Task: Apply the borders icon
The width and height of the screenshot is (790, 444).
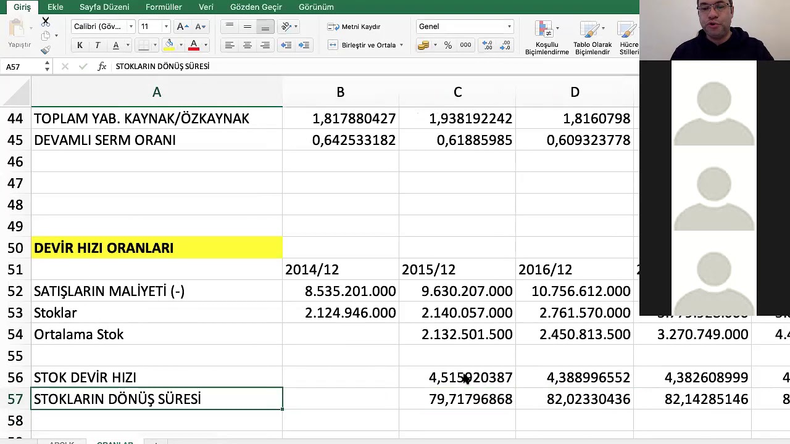Action: (x=143, y=45)
